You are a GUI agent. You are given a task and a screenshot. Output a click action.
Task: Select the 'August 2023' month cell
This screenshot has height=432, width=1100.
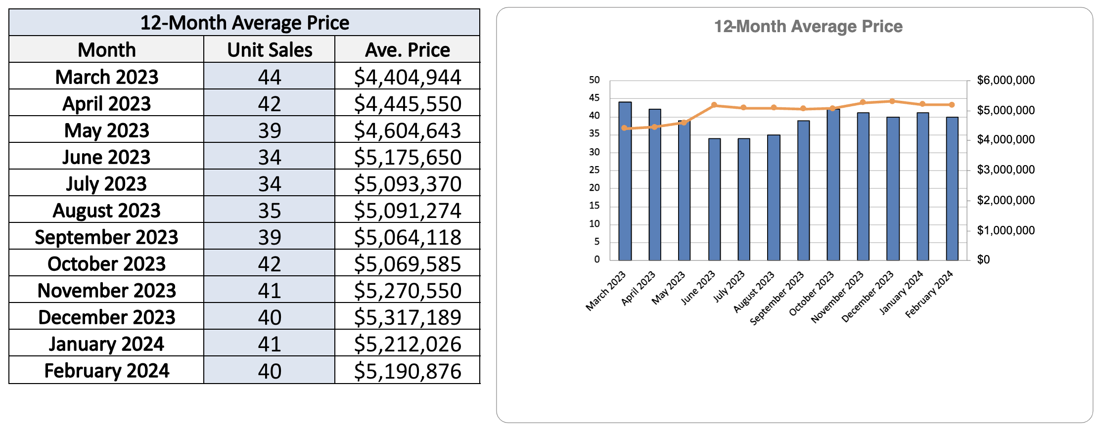click(106, 210)
